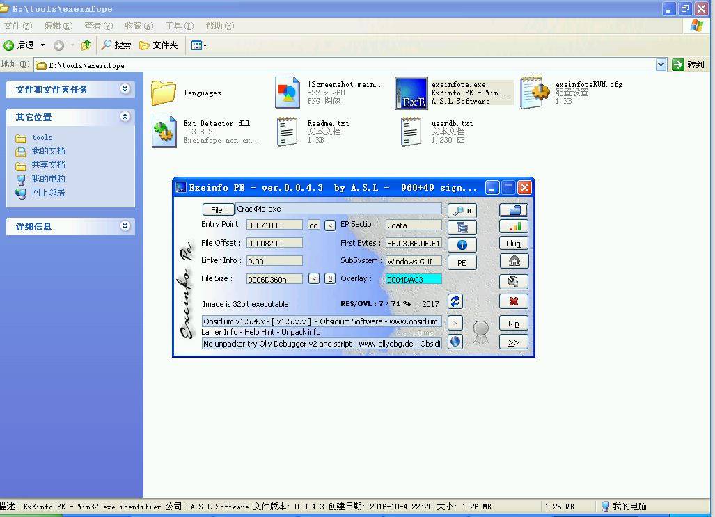This screenshot has width=715, height=517.
Task: Click the 共享文档 link in sidebar
Action: pos(48,165)
